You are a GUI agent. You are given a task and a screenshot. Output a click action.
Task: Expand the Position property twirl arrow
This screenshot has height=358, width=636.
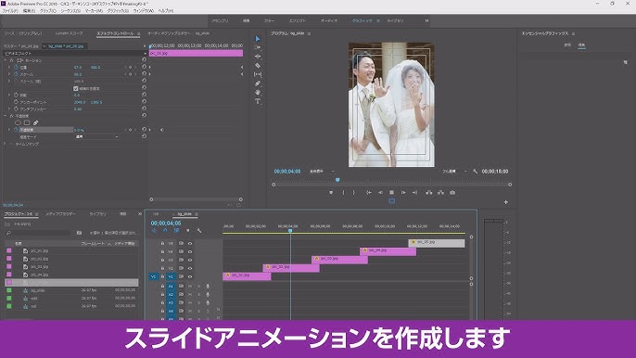(9, 67)
